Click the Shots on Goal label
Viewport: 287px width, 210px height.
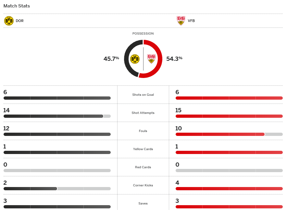(x=143, y=95)
